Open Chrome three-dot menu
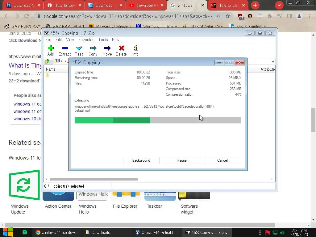This screenshot has height=237, width=316. pos(309,16)
